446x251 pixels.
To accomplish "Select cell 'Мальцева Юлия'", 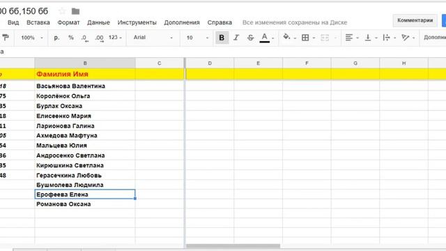I will pos(85,146).
